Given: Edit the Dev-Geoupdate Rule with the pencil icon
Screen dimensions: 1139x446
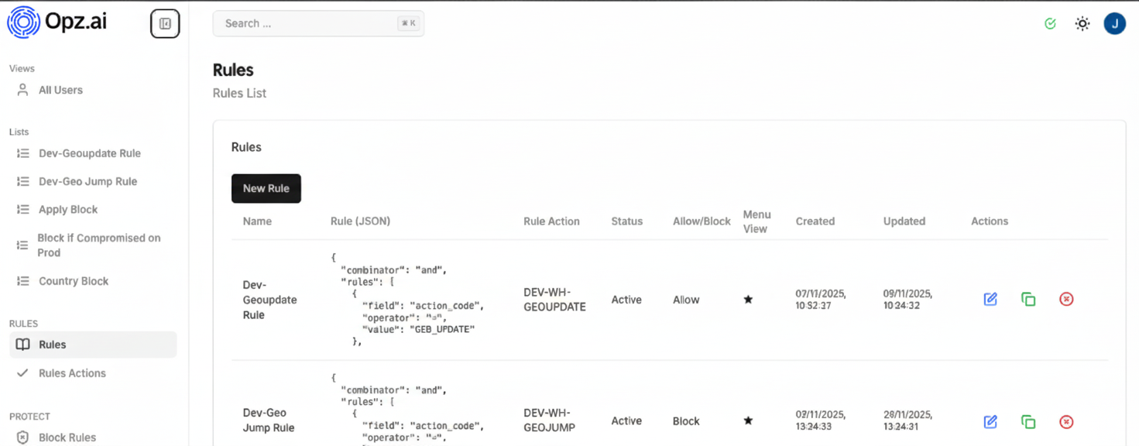Looking at the screenshot, I should pos(990,299).
